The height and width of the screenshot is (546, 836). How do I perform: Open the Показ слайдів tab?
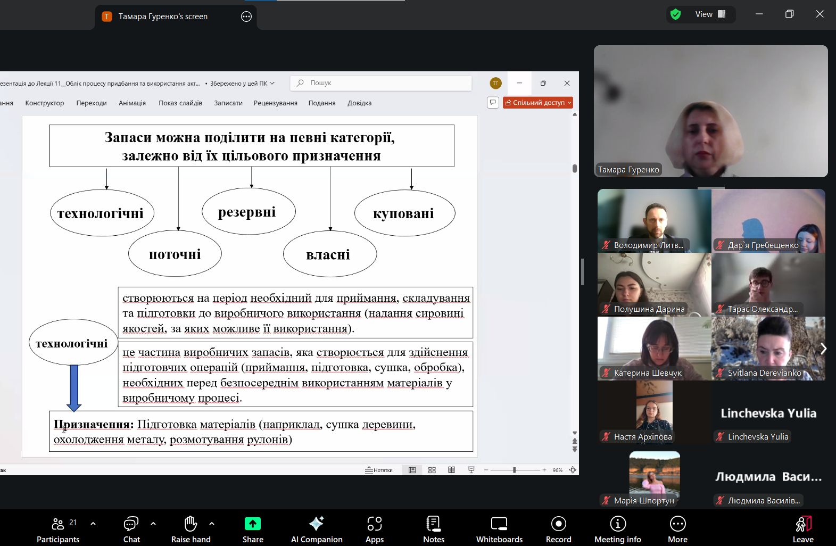(180, 103)
